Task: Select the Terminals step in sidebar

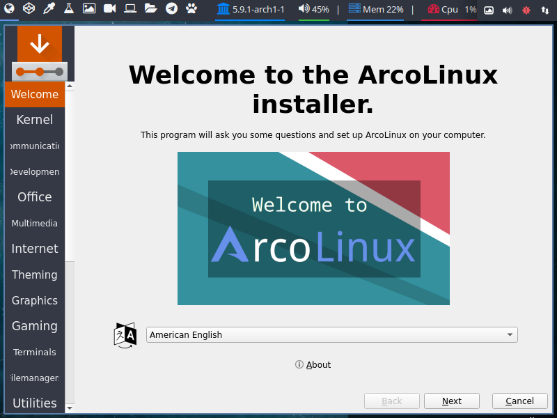Action: [x=35, y=352]
